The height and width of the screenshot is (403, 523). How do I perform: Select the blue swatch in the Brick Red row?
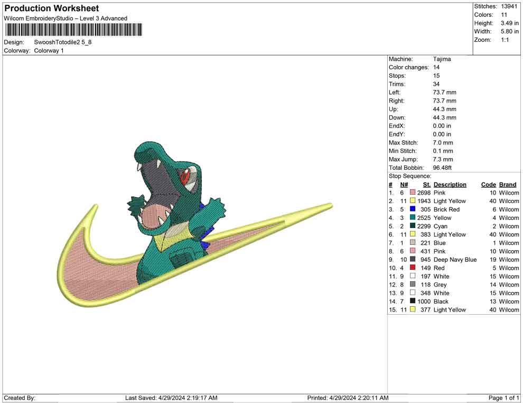413,209
